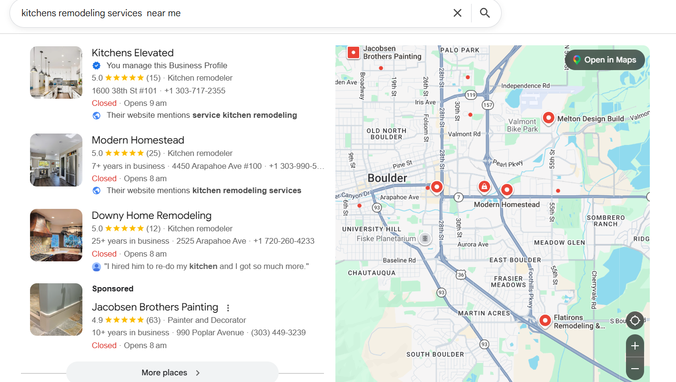Image resolution: width=676 pixels, height=382 pixels.
Task: Click the Jacobsen phone number (303) 449-3239
Action: pyautogui.click(x=278, y=332)
